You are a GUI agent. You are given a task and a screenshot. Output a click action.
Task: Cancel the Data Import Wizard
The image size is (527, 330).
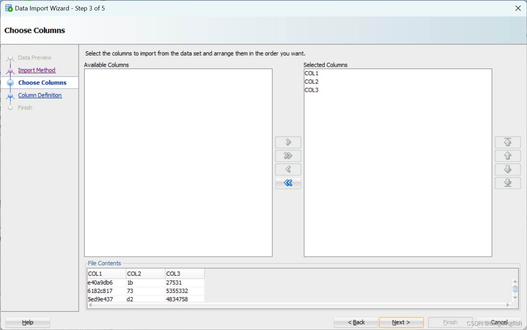click(x=499, y=322)
